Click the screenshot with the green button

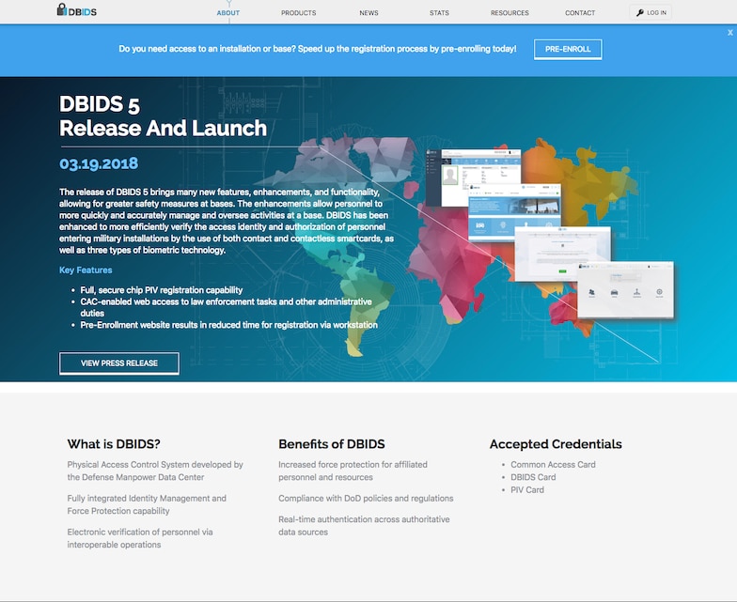562,258
